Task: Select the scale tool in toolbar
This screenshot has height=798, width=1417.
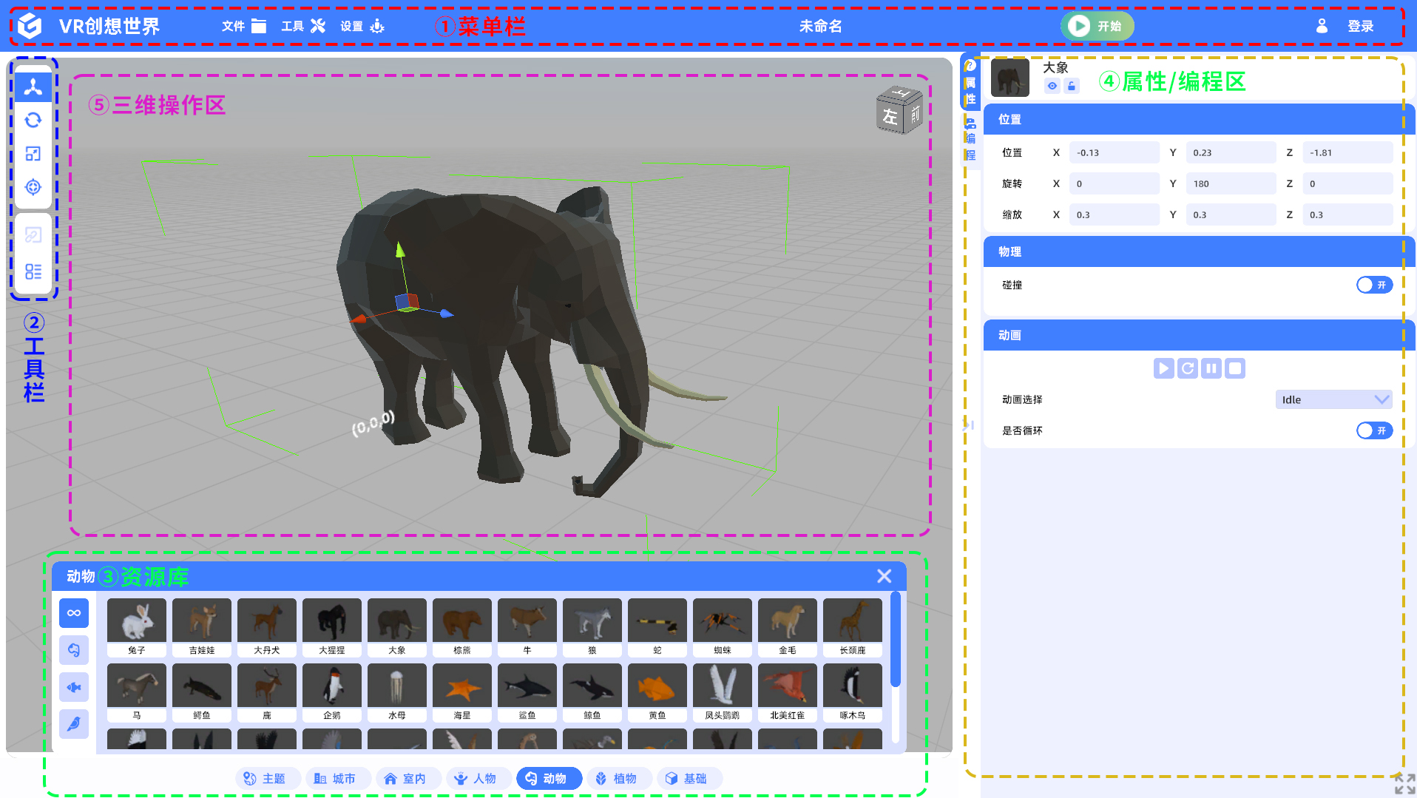Action: tap(33, 154)
